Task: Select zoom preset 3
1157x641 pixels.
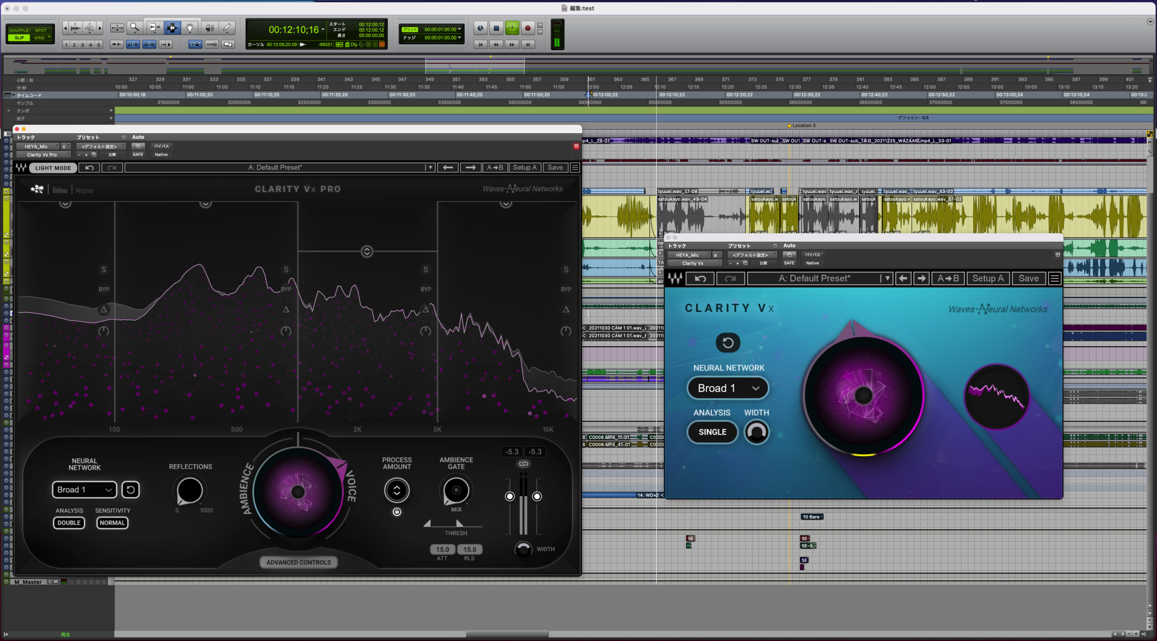Action: pyautogui.click(x=82, y=45)
